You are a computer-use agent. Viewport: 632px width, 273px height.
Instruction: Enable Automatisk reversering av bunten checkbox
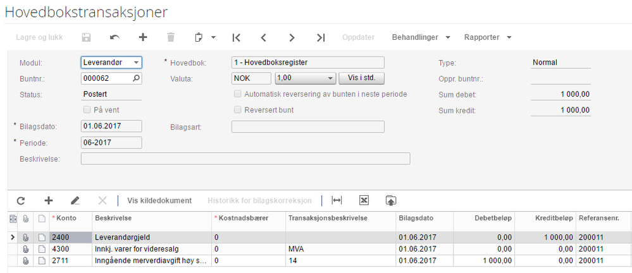[x=238, y=94]
